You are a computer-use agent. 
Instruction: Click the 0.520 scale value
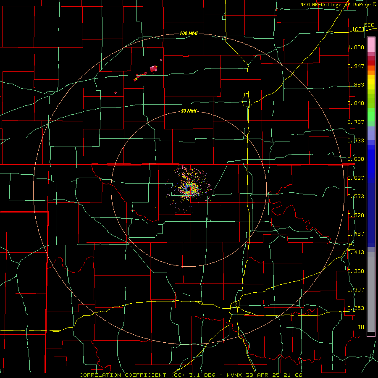pos(356,215)
